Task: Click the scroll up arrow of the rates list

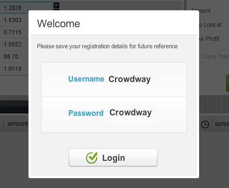Action: point(56,5)
